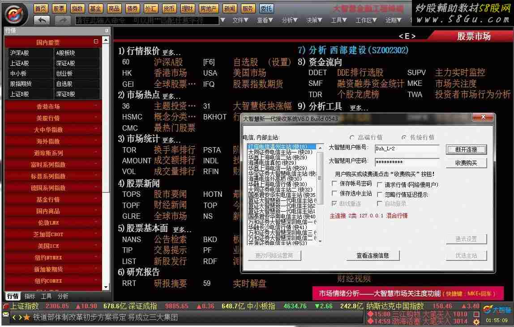Switch to the 分析 bottom tab

[x=63, y=297]
